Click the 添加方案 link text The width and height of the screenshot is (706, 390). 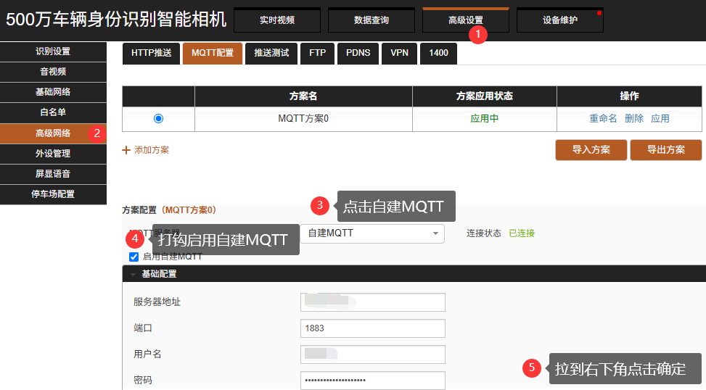click(152, 150)
